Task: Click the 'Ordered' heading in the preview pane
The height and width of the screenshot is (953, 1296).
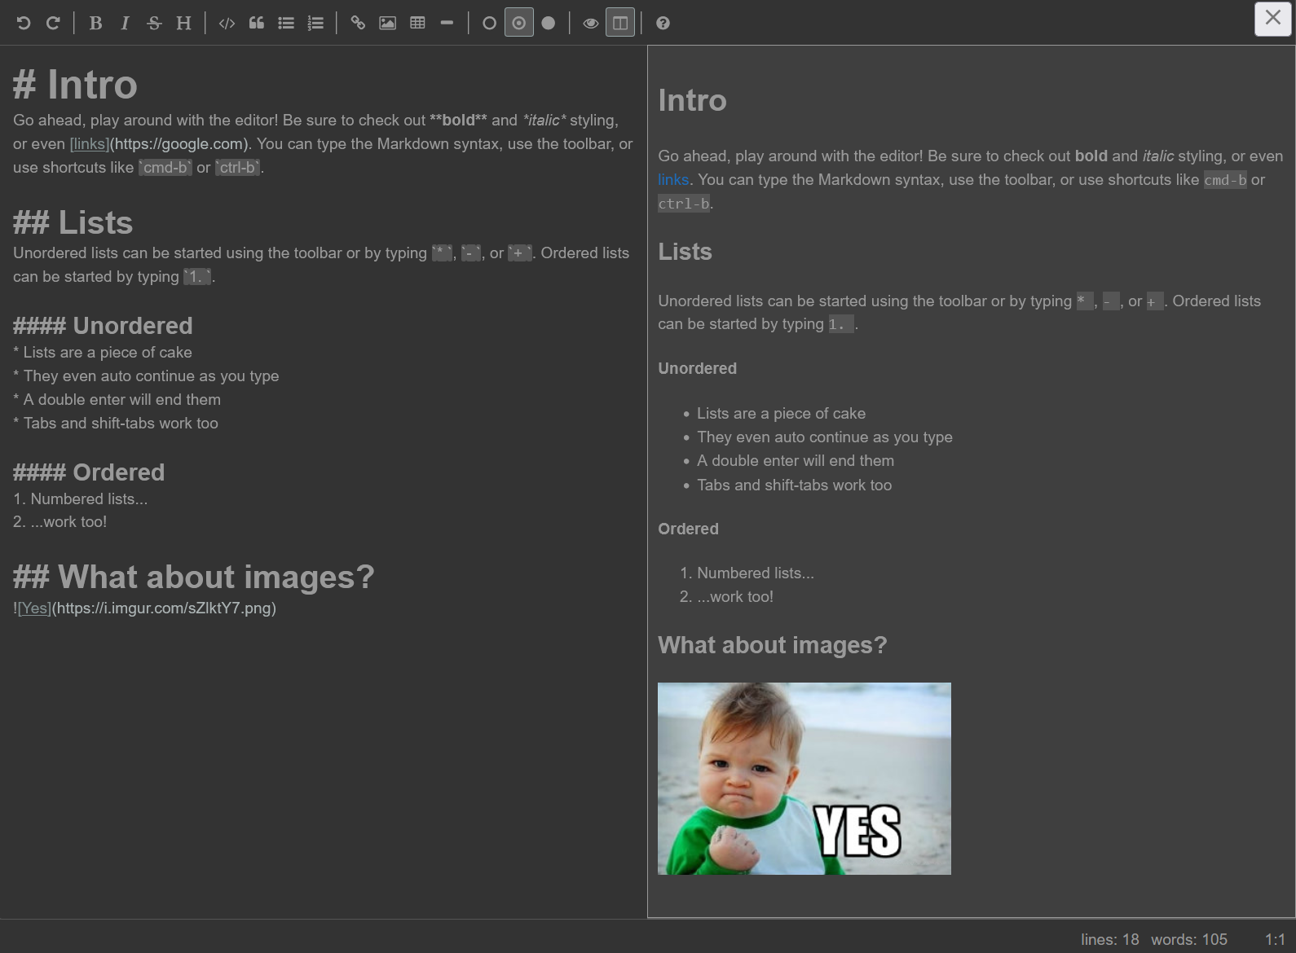Action: point(688,529)
